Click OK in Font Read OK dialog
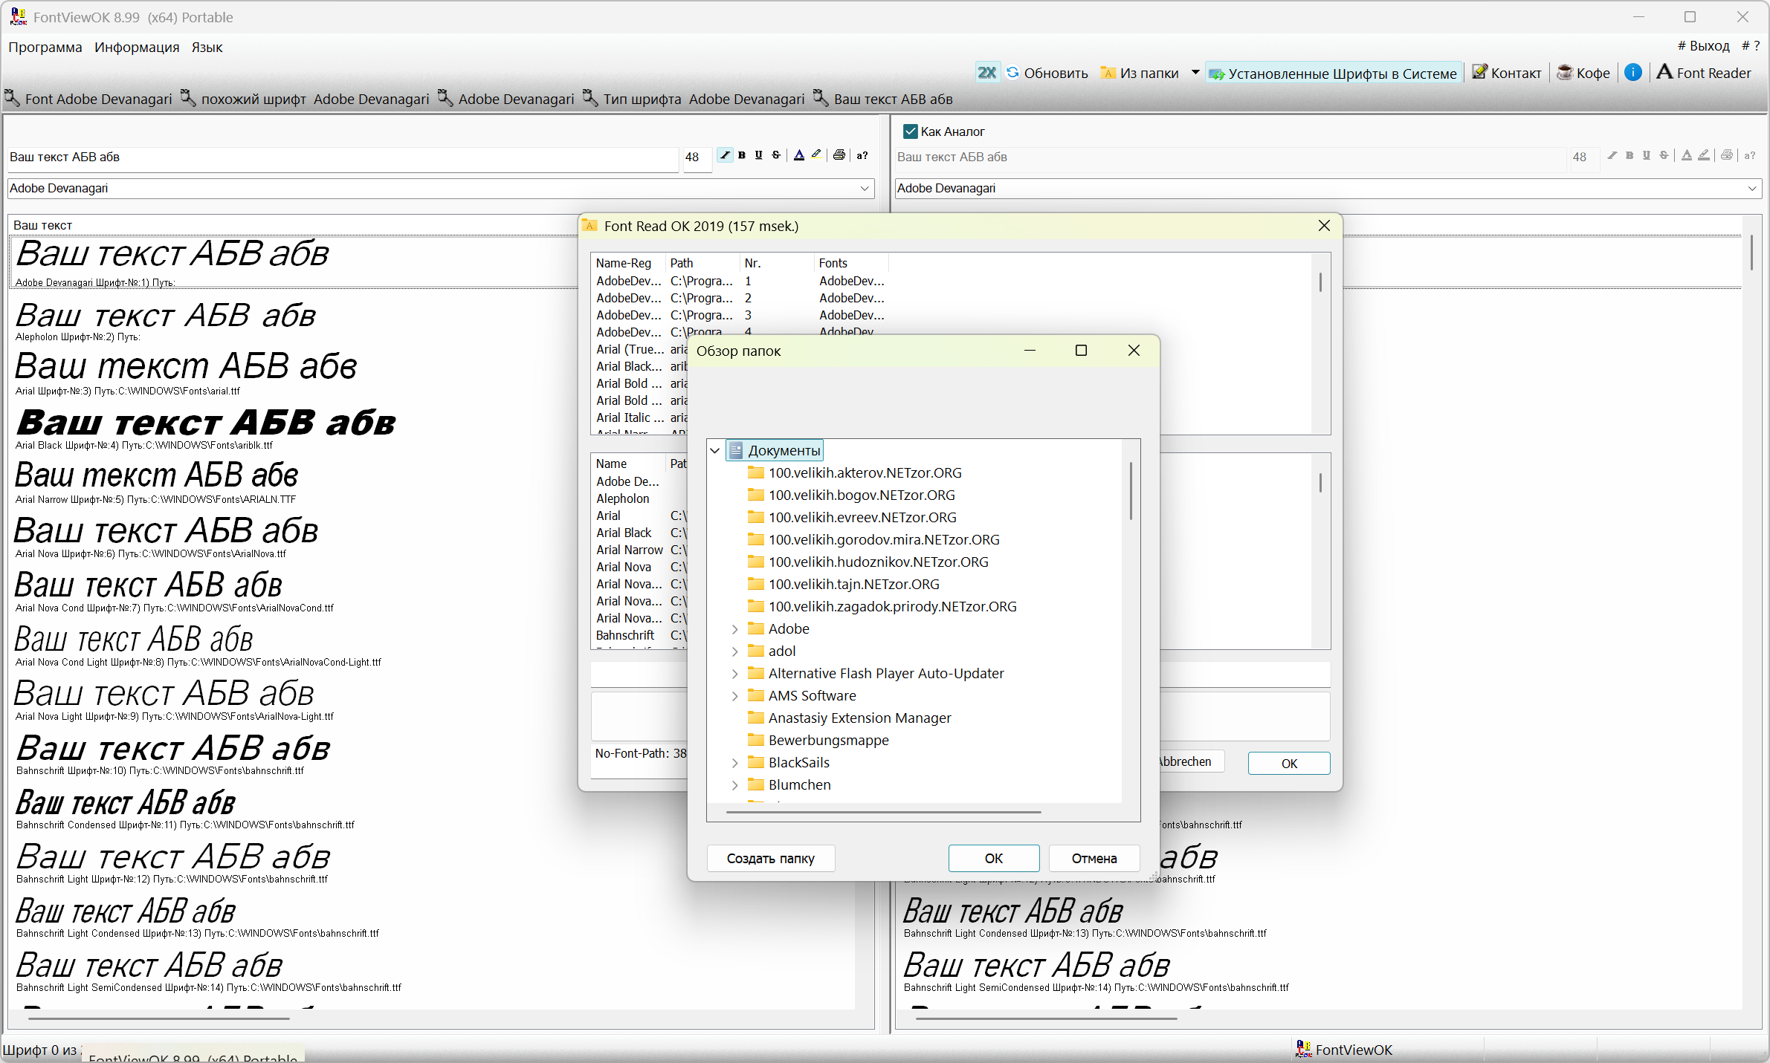The height and width of the screenshot is (1063, 1770). pyautogui.click(x=1289, y=763)
